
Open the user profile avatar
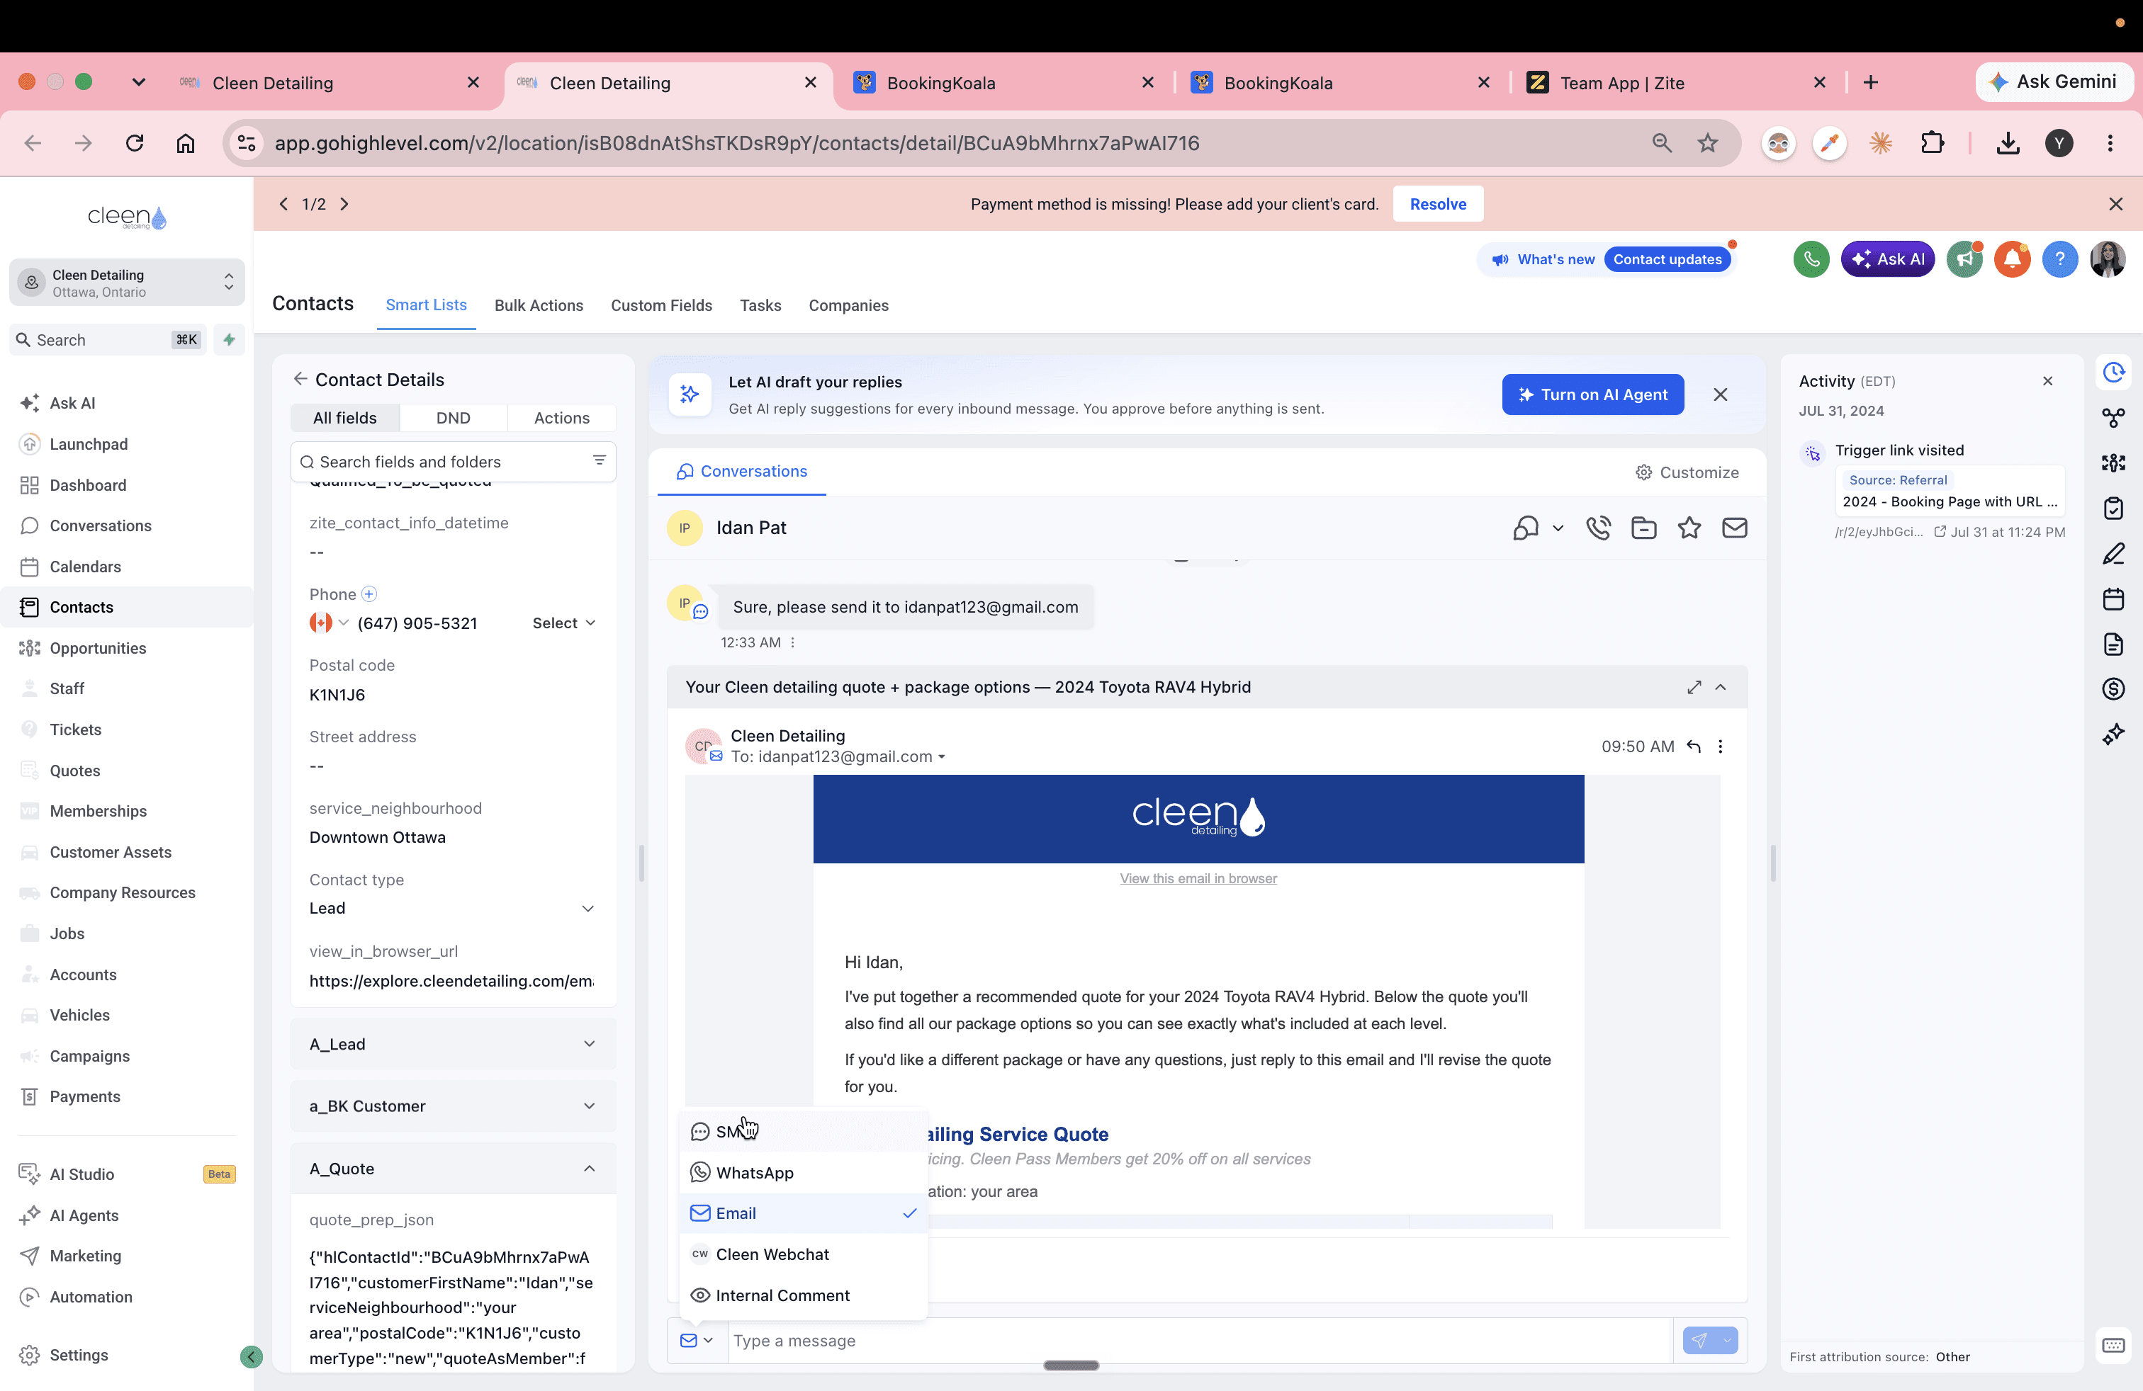pos(2107,259)
